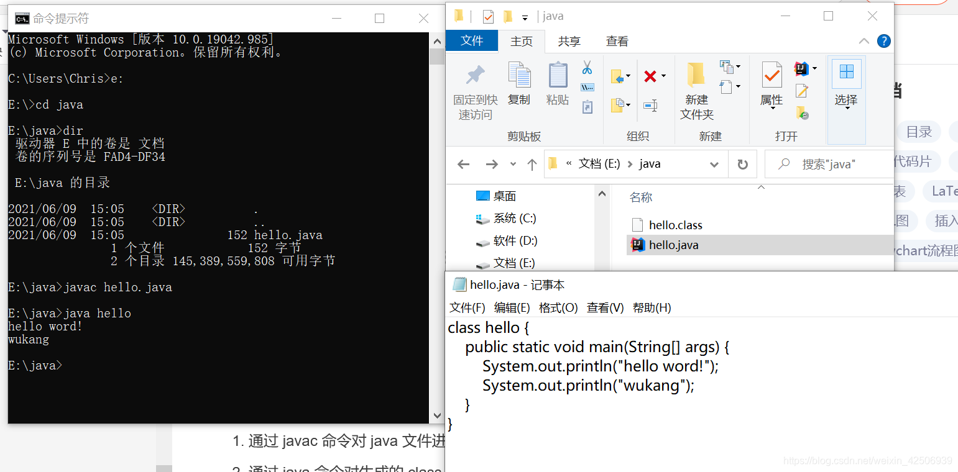
Task: Click the Command Prompt scrollbar up arrow
Action: (x=437, y=40)
